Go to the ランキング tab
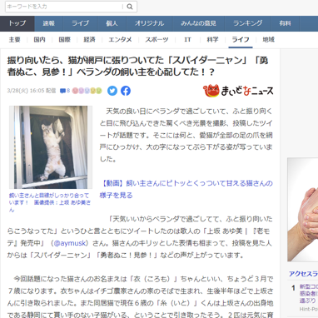This screenshot has width=318, height=318. (x=248, y=23)
